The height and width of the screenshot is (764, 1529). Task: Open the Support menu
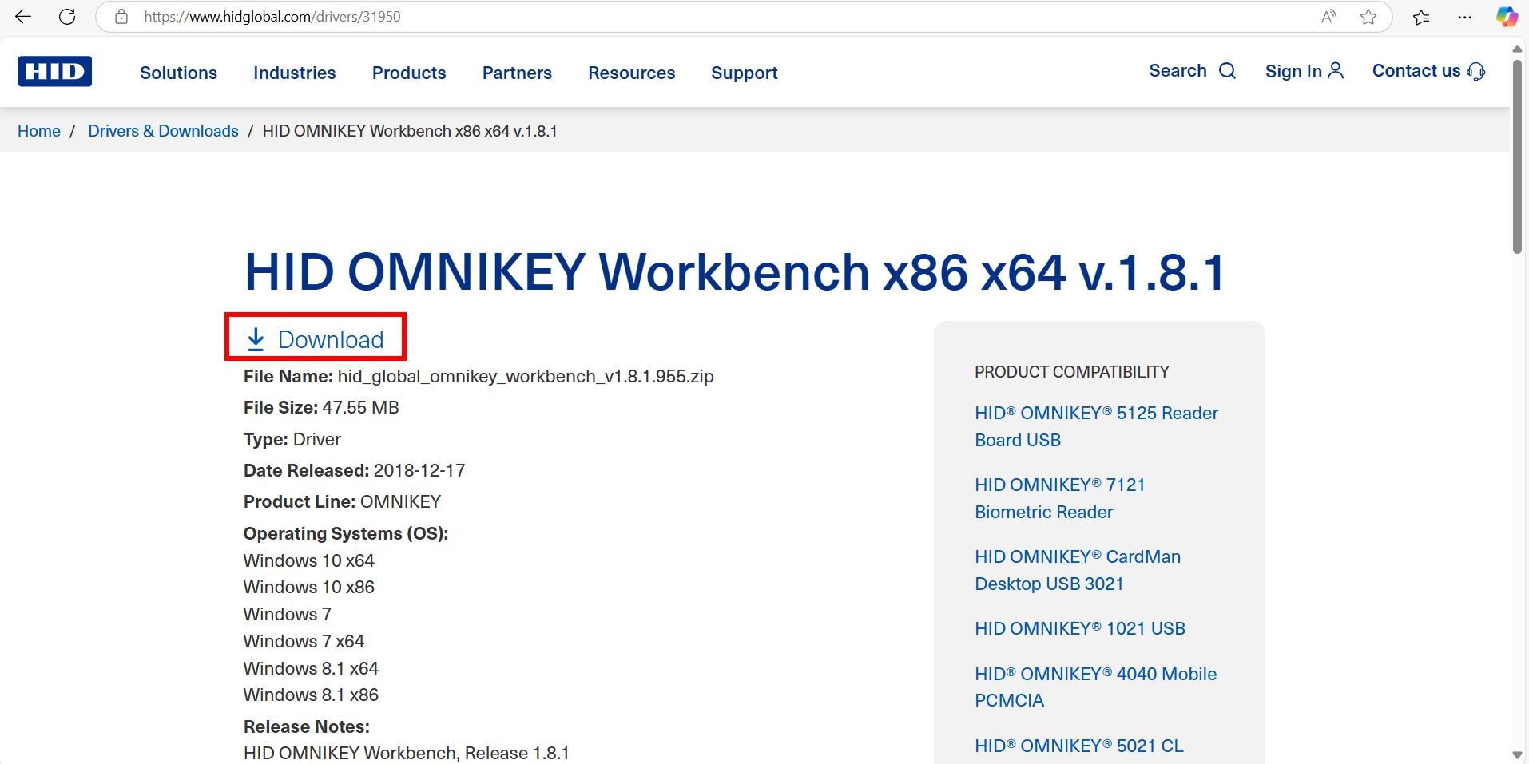[745, 73]
